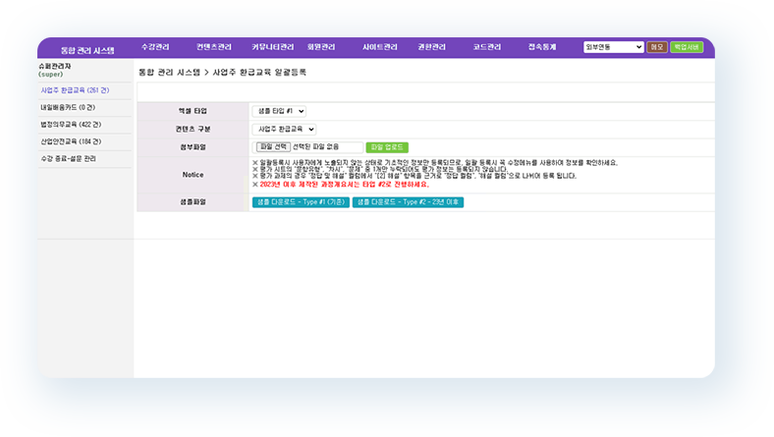Image resolution: width=774 pixels, height=437 pixels.
Task: Open the 수강관리 menu
Action: tap(157, 47)
